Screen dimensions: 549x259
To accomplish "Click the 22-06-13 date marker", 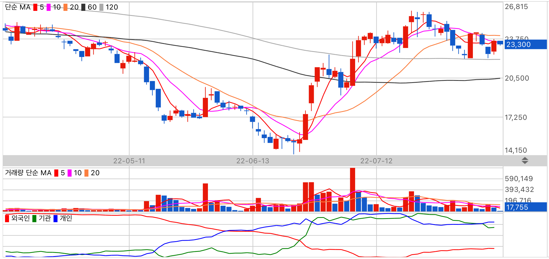I will (253, 161).
